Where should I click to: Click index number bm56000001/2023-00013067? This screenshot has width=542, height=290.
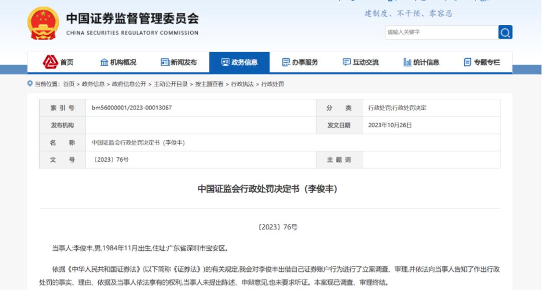coord(131,107)
